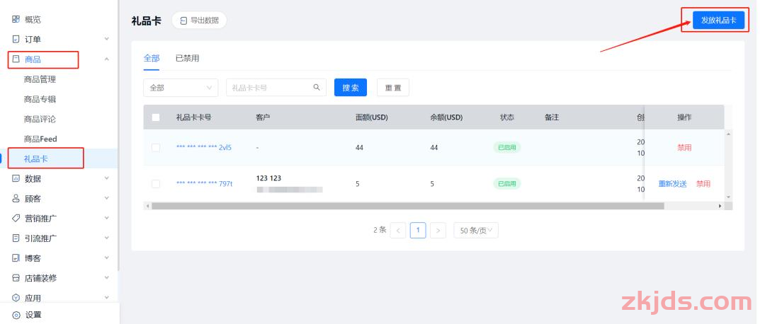Open gift card number ending 797t
Viewport: 765px width, 324px height.
click(205, 184)
